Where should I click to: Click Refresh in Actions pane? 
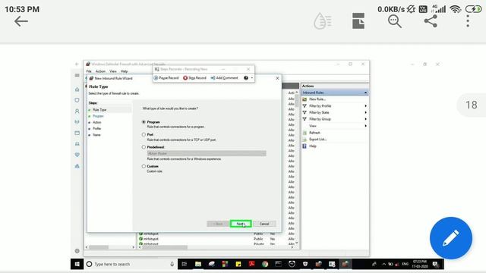[x=314, y=133]
